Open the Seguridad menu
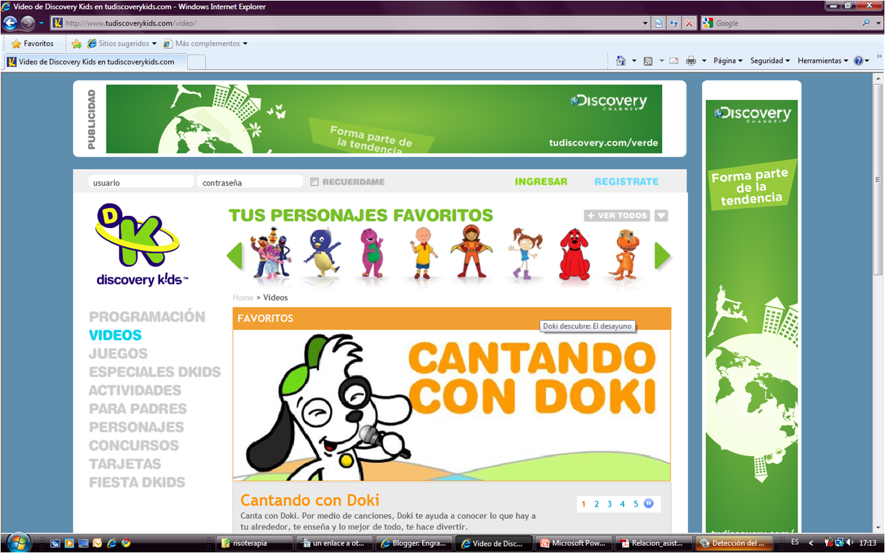Screen dimensions: 885x553 (x=770, y=61)
